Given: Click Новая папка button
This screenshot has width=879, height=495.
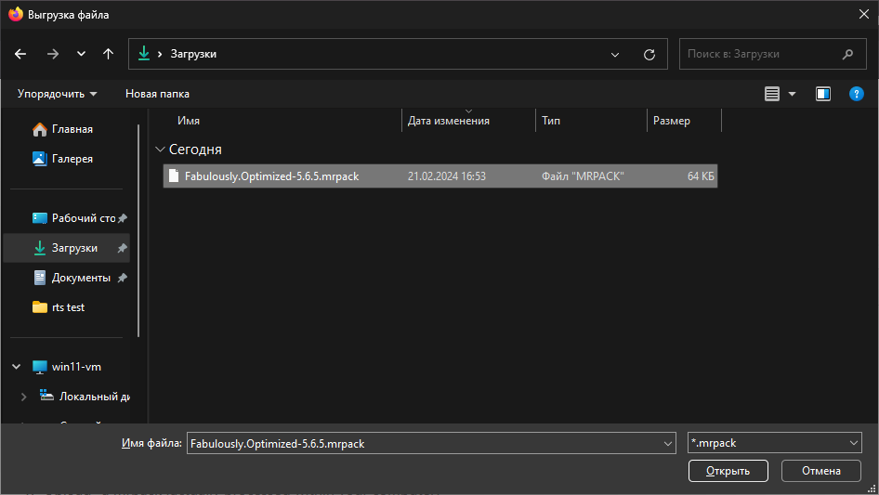Looking at the screenshot, I should click(157, 94).
